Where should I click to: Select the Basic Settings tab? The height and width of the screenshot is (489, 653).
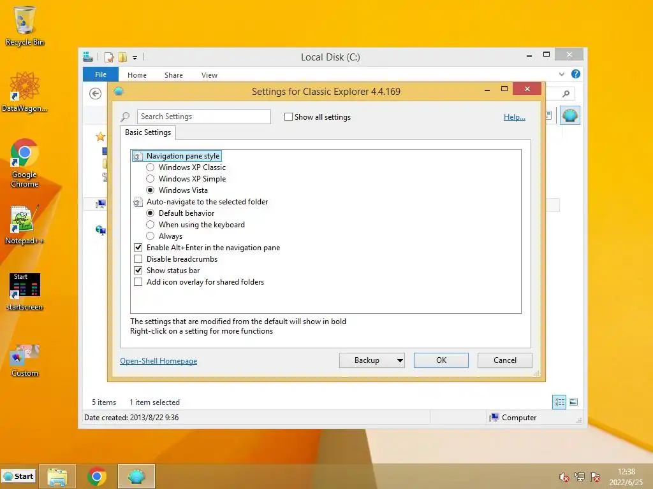pyautogui.click(x=148, y=132)
